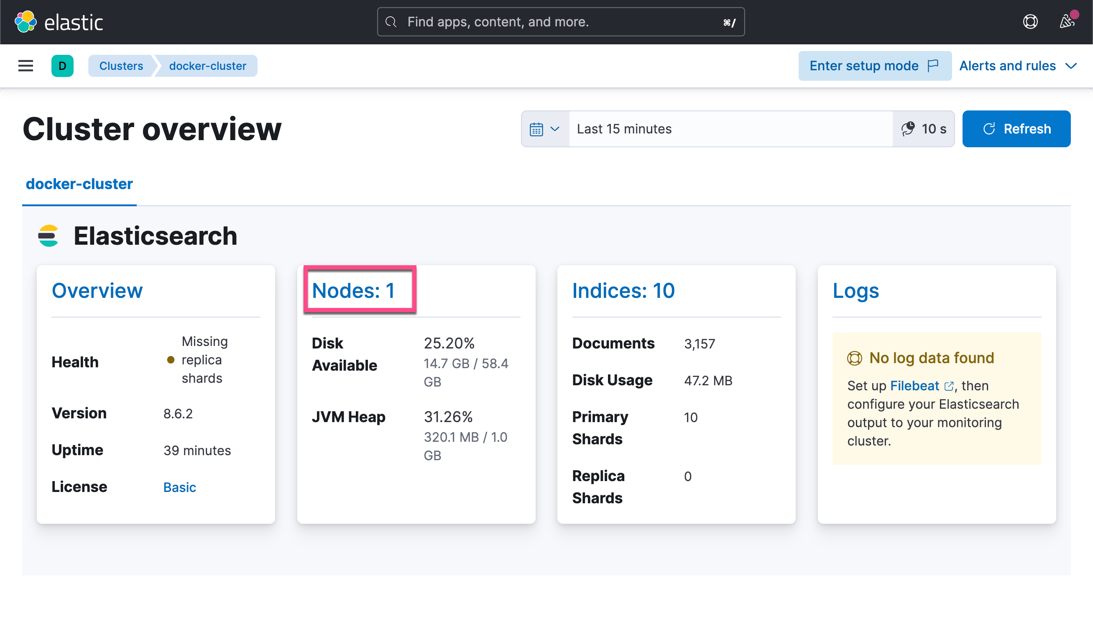The width and height of the screenshot is (1093, 625).
Task: Open the Nodes: 1 link
Action: coord(353,291)
